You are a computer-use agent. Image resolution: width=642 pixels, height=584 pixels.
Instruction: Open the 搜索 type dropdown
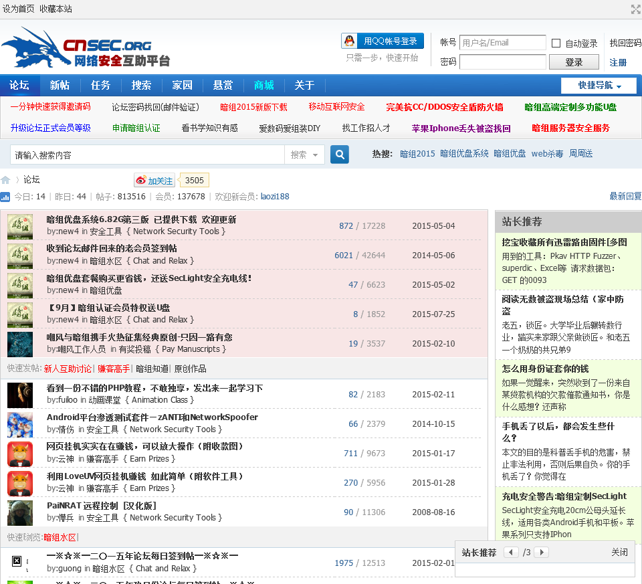(304, 155)
